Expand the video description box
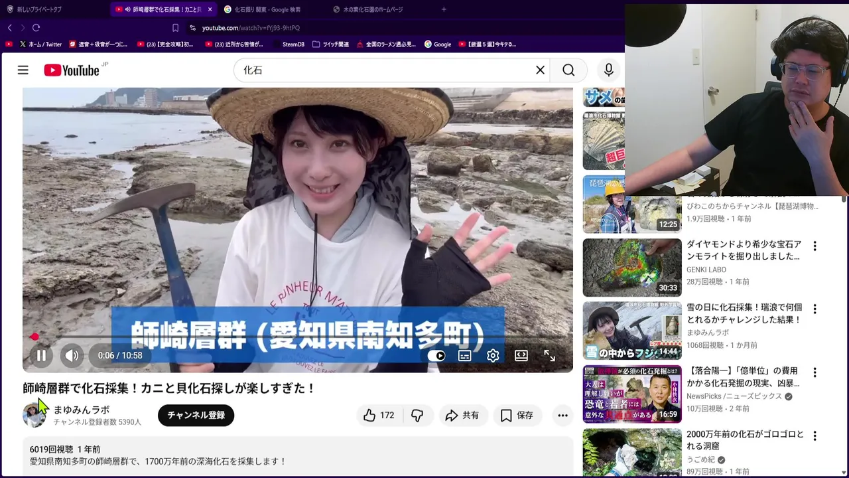This screenshot has height=478, width=849. [298, 456]
